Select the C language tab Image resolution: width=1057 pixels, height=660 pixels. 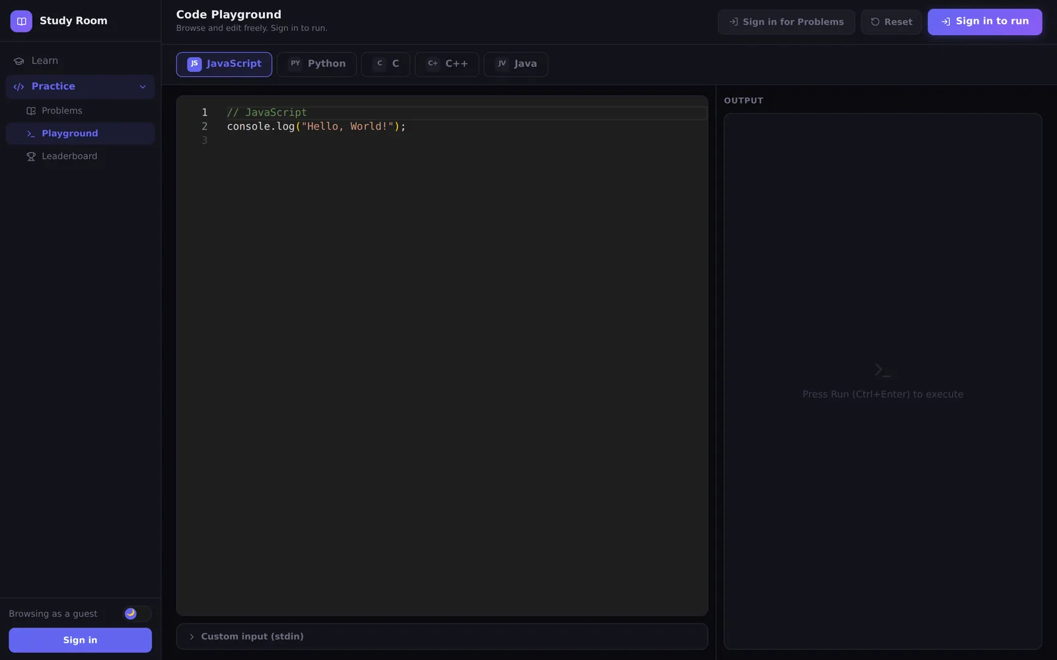pos(386,64)
